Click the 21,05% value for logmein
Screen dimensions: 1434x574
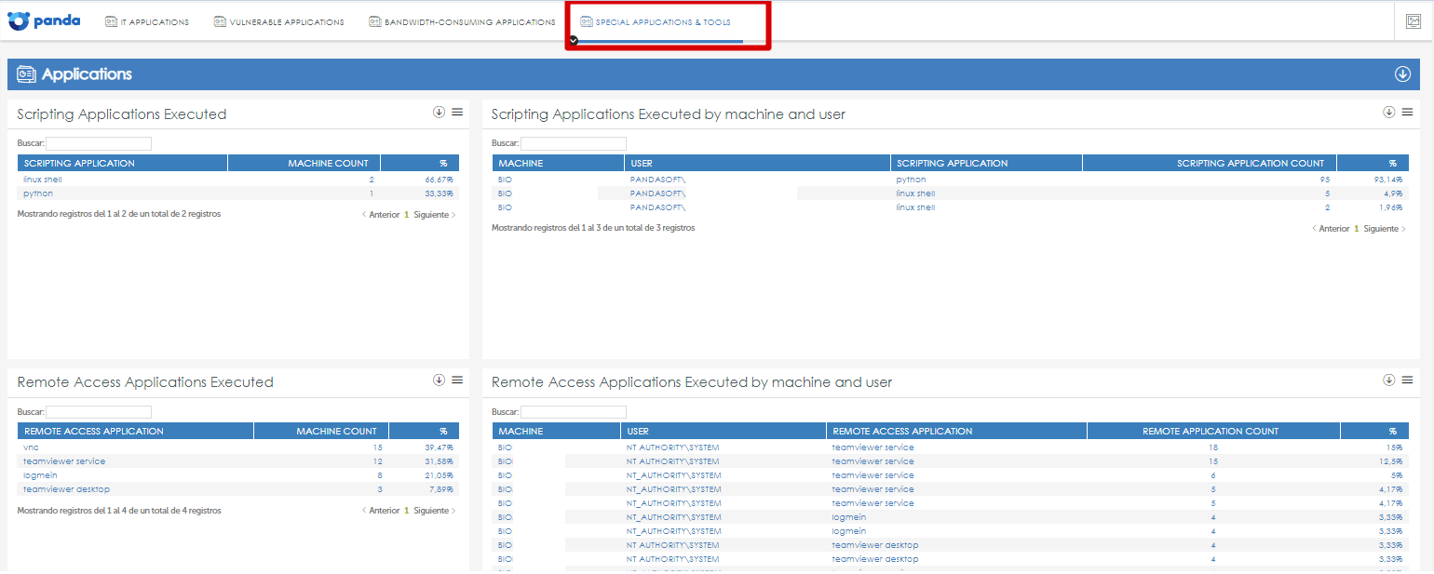click(x=439, y=475)
